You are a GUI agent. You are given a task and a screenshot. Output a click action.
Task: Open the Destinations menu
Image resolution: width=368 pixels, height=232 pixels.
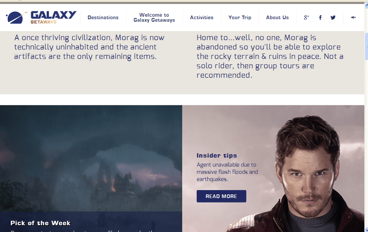pos(103,17)
